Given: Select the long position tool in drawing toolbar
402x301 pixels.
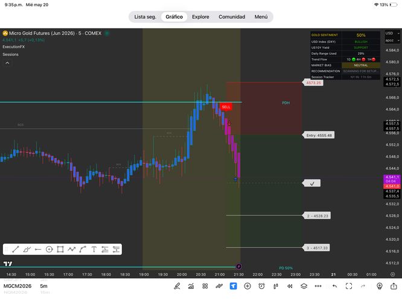Looking at the screenshot, I should tap(105, 249).
